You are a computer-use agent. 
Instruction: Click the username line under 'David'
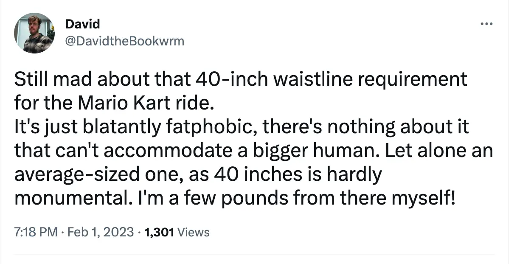[125, 41]
